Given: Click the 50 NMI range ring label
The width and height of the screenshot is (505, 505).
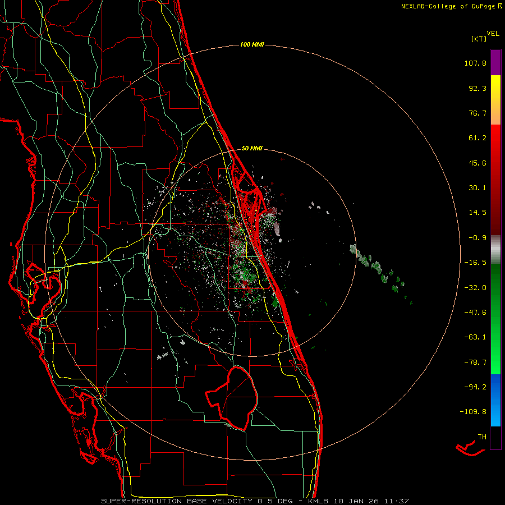Looking at the screenshot, I should (252, 148).
